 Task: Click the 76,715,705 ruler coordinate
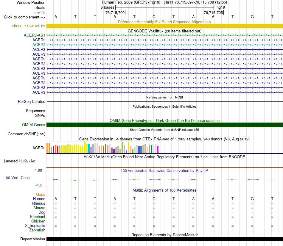(213, 12)
